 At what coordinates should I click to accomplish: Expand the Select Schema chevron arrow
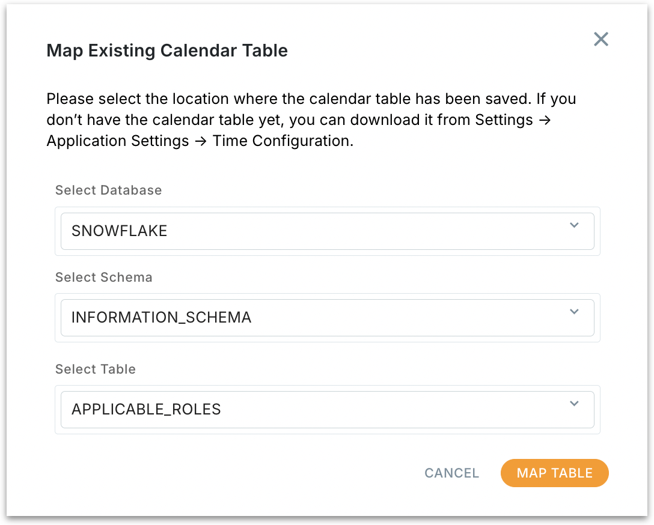coord(574,312)
